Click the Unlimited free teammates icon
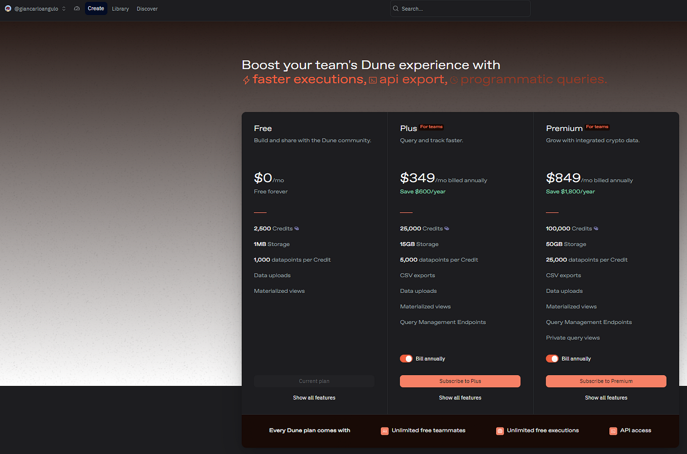The height and width of the screenshot is (454, 687). point(385,431)
